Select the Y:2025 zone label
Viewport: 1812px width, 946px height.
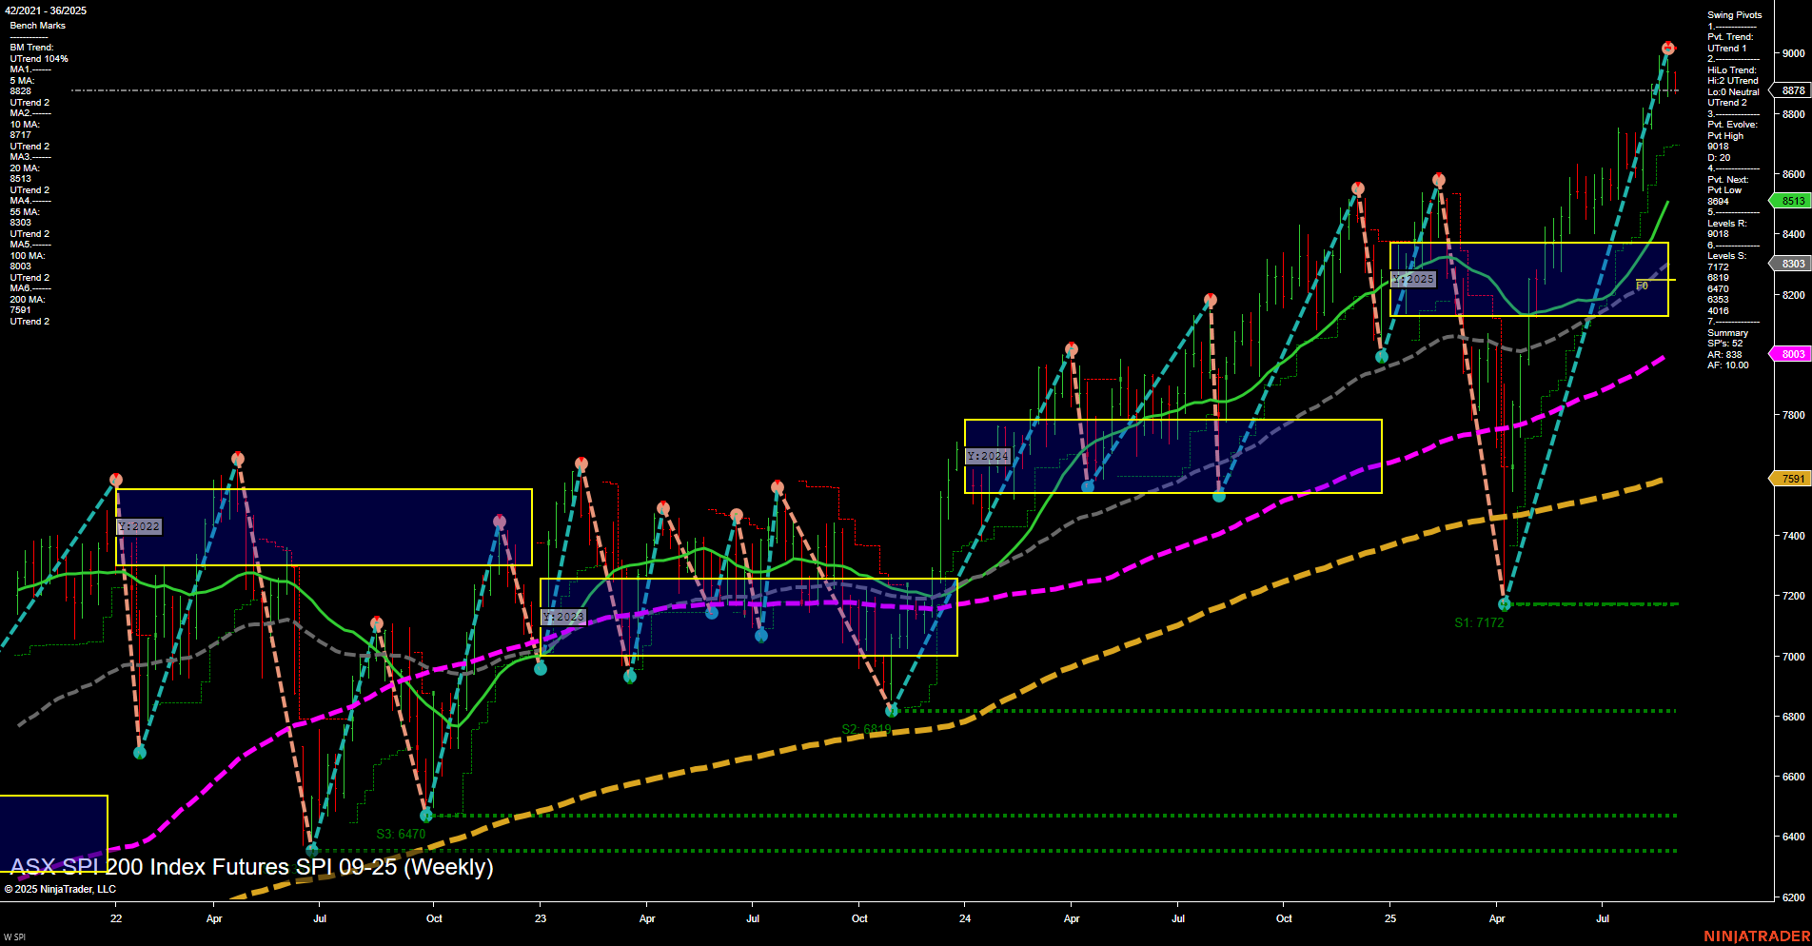(1412, 279)
